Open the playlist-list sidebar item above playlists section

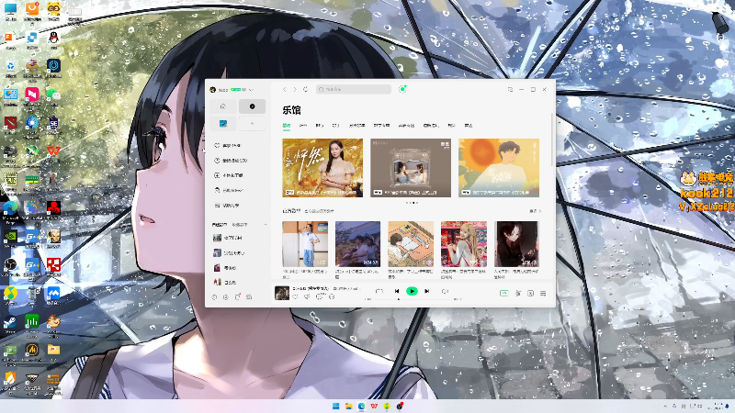tap(228, 205)
